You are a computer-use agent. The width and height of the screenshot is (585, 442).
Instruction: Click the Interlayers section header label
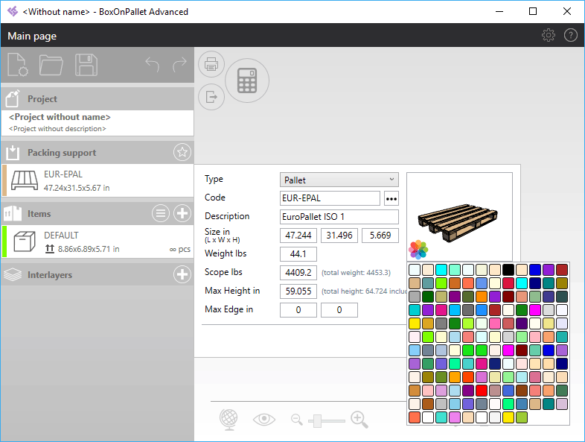[x=50, y=275]
